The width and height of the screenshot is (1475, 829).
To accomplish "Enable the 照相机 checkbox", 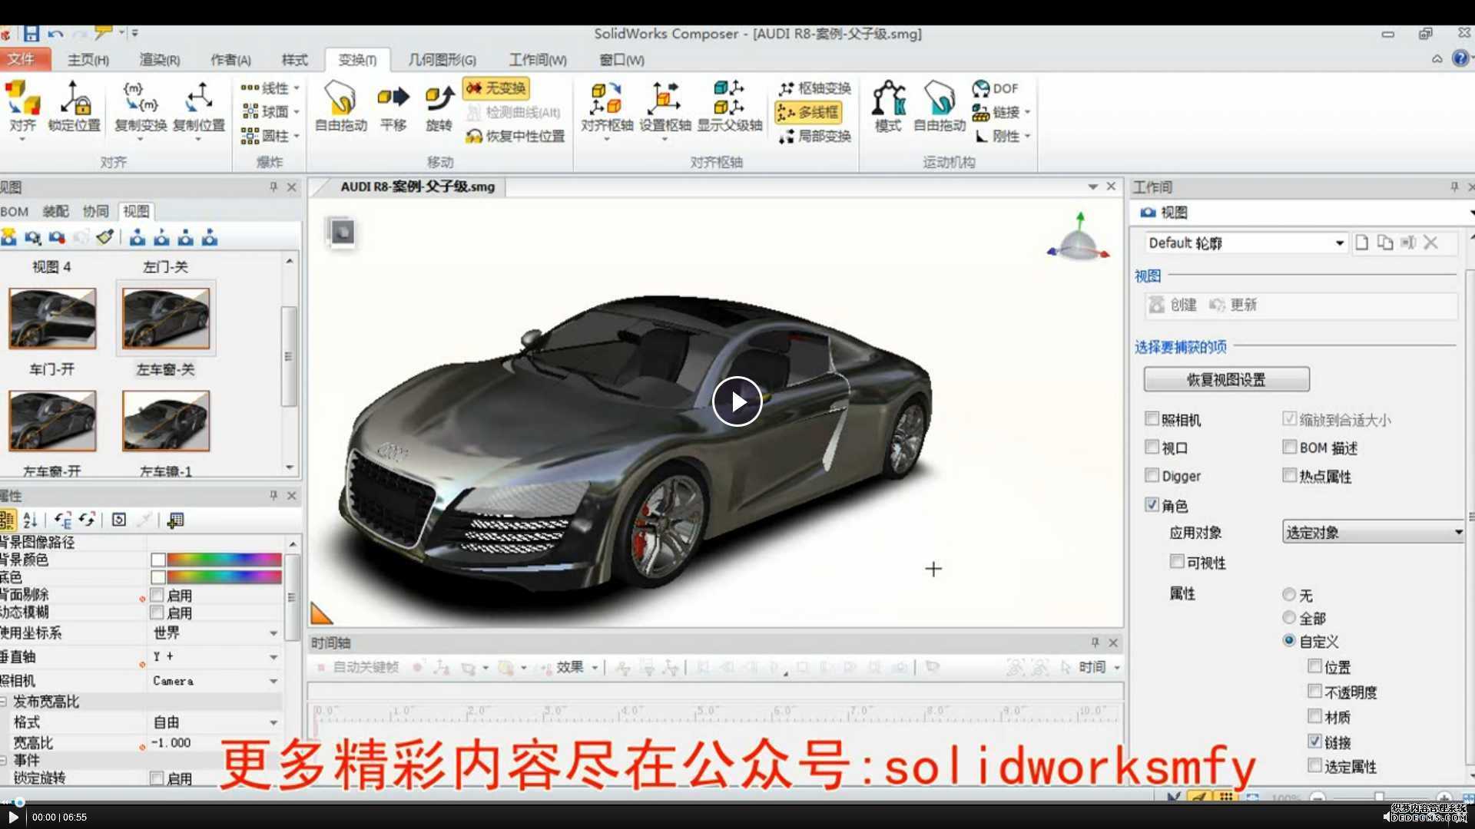I will [x=1152, y=419].
